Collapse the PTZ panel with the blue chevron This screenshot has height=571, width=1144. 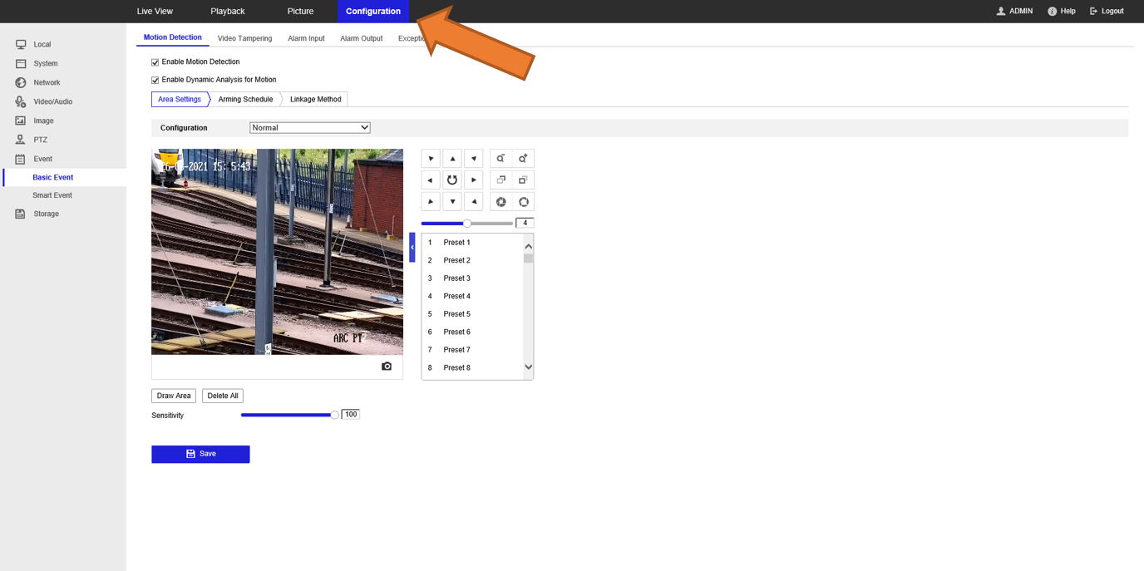tap(412, 246)
